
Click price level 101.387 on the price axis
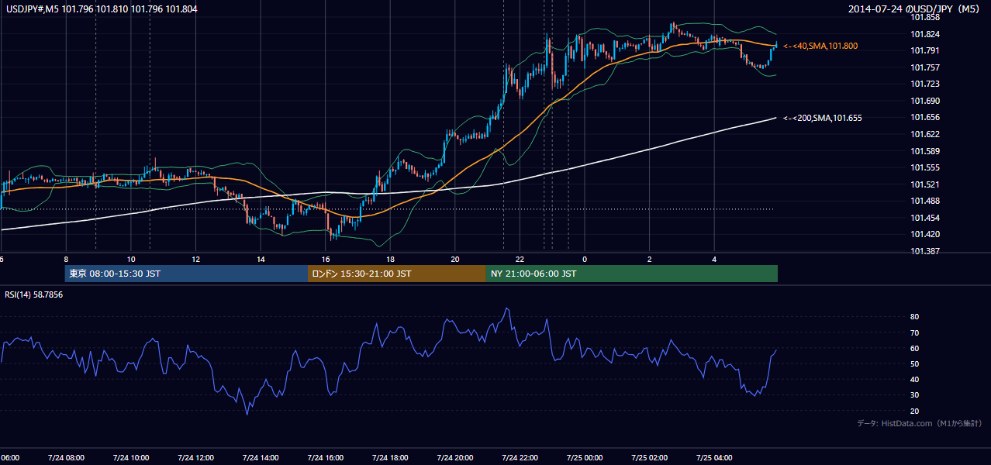pyautogui.click(x=926, y=251)
